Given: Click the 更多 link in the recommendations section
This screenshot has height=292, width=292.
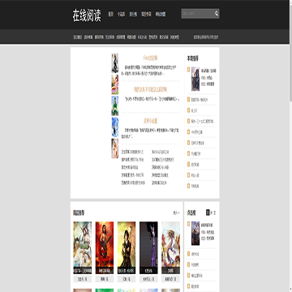Looking at the screenshot, I should [x=176, y=213].
